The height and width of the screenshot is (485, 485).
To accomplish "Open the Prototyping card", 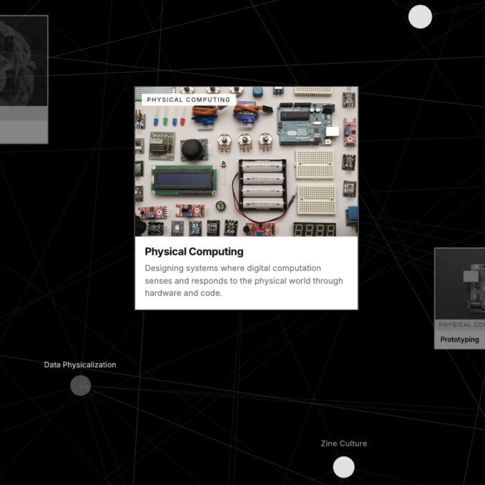I will click(459, 299).
